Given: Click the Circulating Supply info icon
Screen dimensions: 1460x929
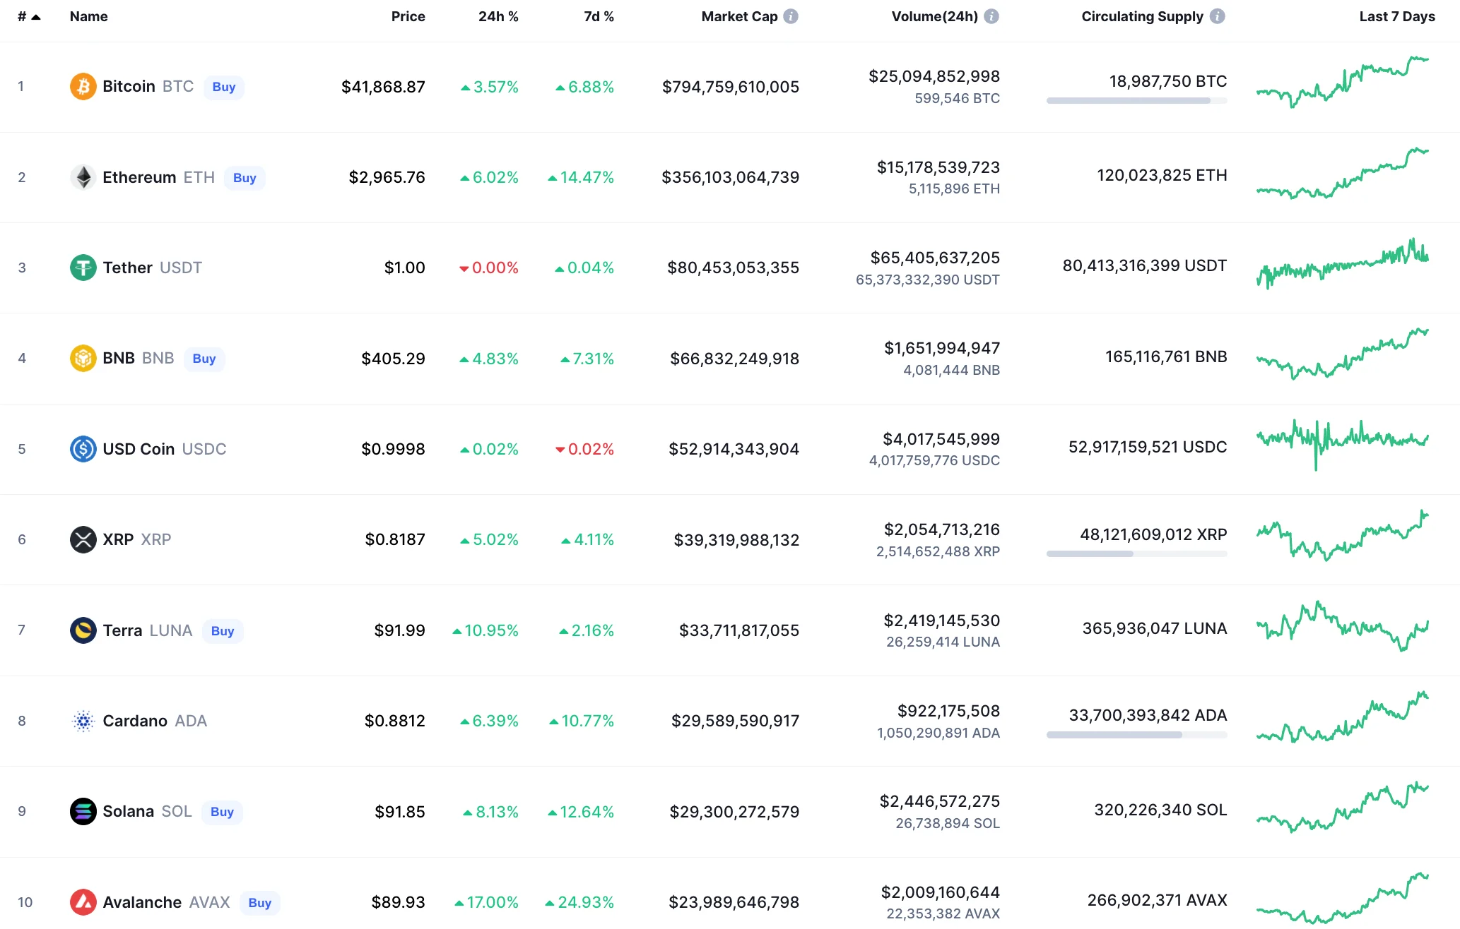Looking at the screenshot, I should click(x=1217, y=16).
